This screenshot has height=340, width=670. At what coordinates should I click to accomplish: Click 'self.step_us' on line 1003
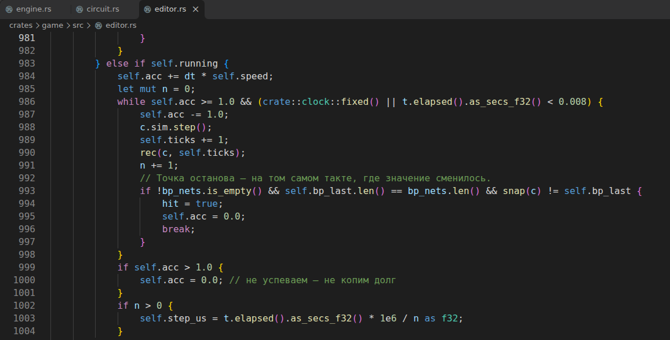[x=173, y=318]
